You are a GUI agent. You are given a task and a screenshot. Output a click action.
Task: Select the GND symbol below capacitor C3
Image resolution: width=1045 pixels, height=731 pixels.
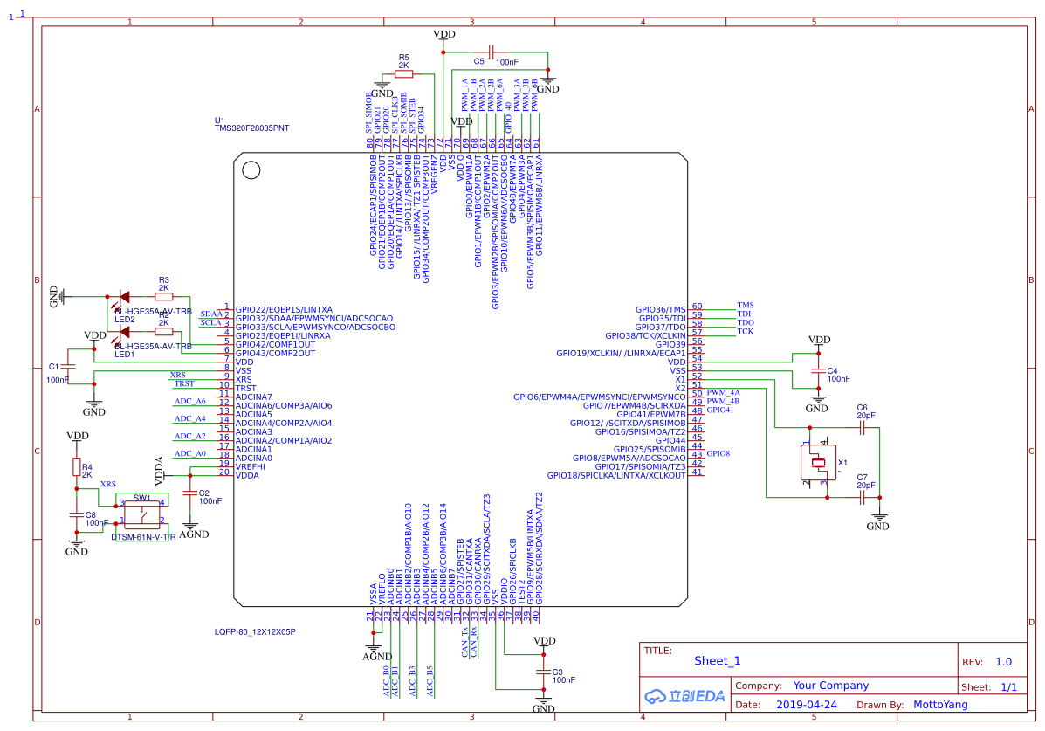click(543, 700)
